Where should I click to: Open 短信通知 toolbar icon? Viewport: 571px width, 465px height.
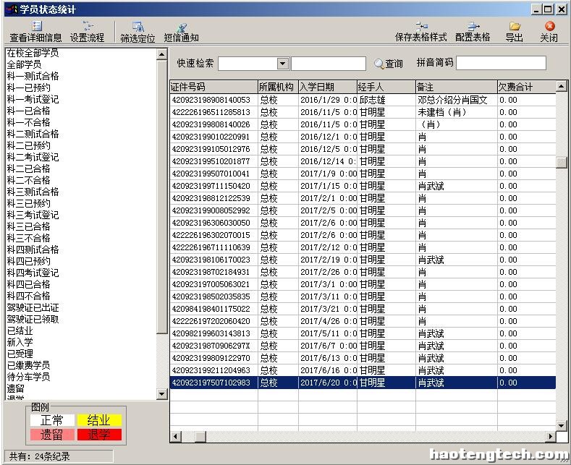[181, 32]
